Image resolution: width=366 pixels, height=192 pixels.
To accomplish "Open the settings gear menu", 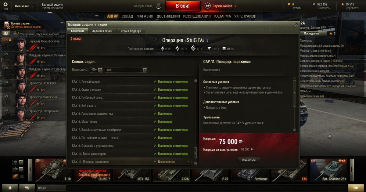I will [5, 4].
